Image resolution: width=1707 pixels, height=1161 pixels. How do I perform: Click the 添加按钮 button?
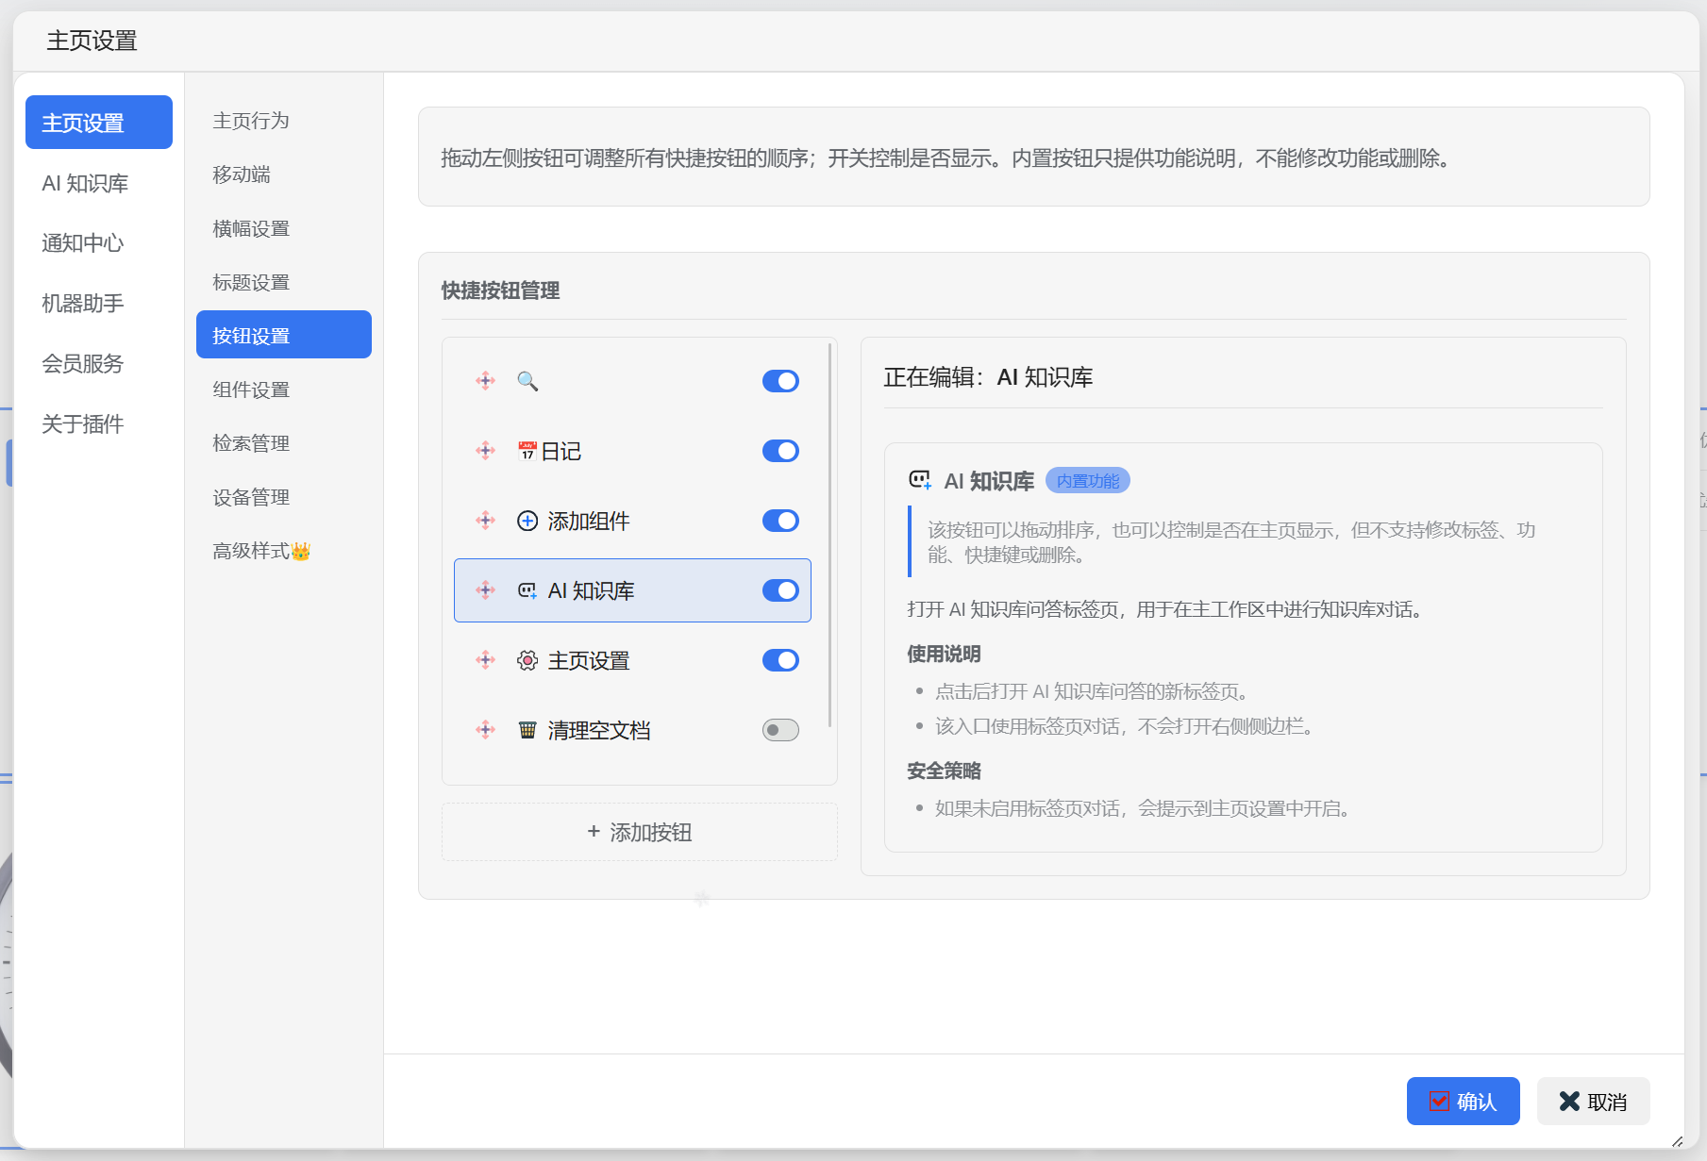640,832
